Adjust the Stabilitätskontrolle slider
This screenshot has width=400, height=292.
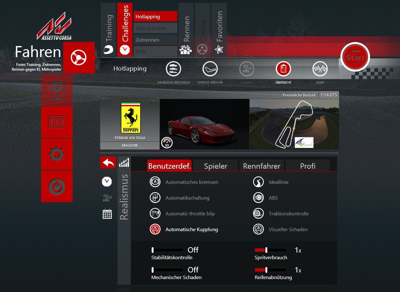click(167, 250)
